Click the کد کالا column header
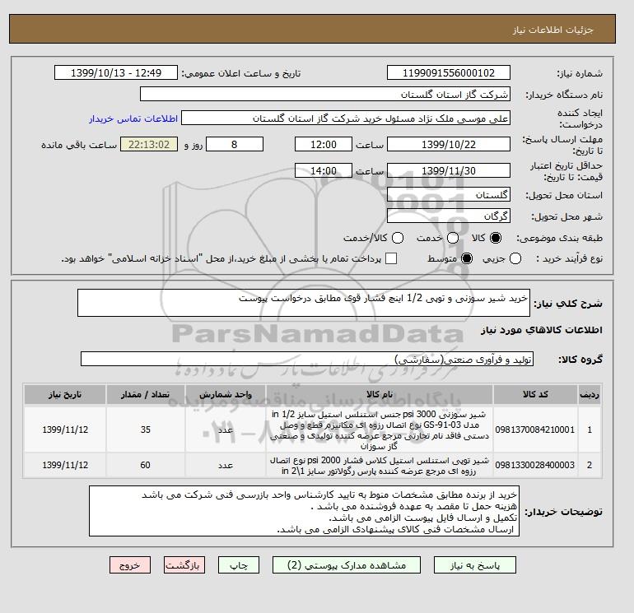 535,395
